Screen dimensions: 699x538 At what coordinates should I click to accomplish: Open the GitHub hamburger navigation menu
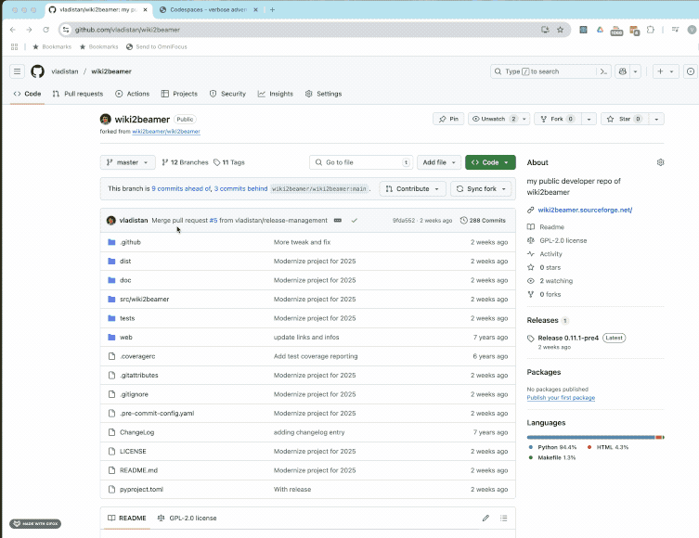(x=17, y=71)
